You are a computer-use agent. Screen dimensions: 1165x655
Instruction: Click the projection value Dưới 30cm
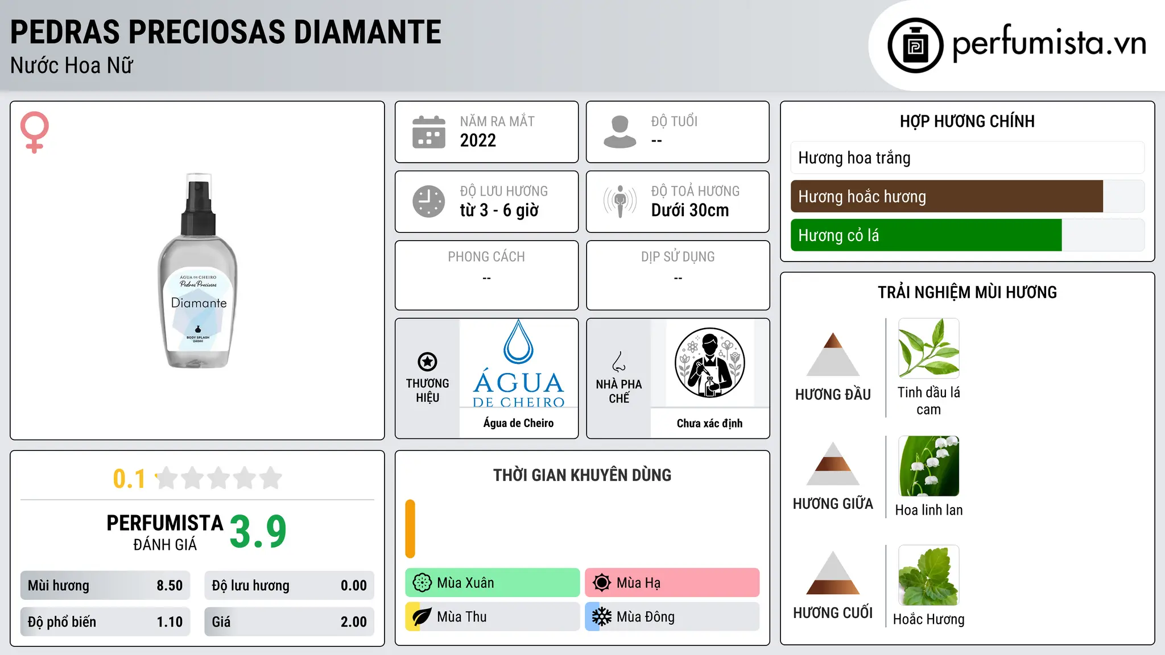coord(690,210)
